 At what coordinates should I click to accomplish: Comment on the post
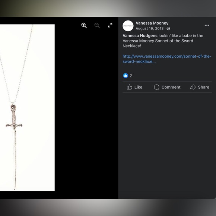pyautogui.click(x=167, y=87)
